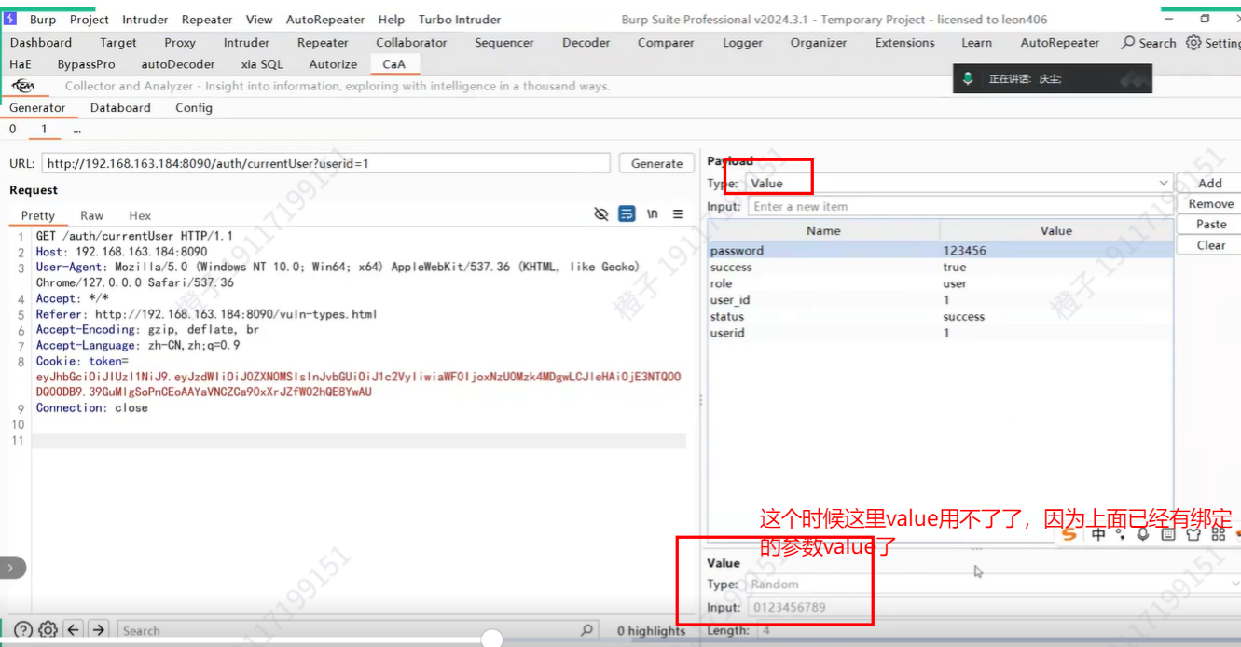The image size is (1241, 647).
Task: Click the Clear payload button
Action: [1210, 245]
